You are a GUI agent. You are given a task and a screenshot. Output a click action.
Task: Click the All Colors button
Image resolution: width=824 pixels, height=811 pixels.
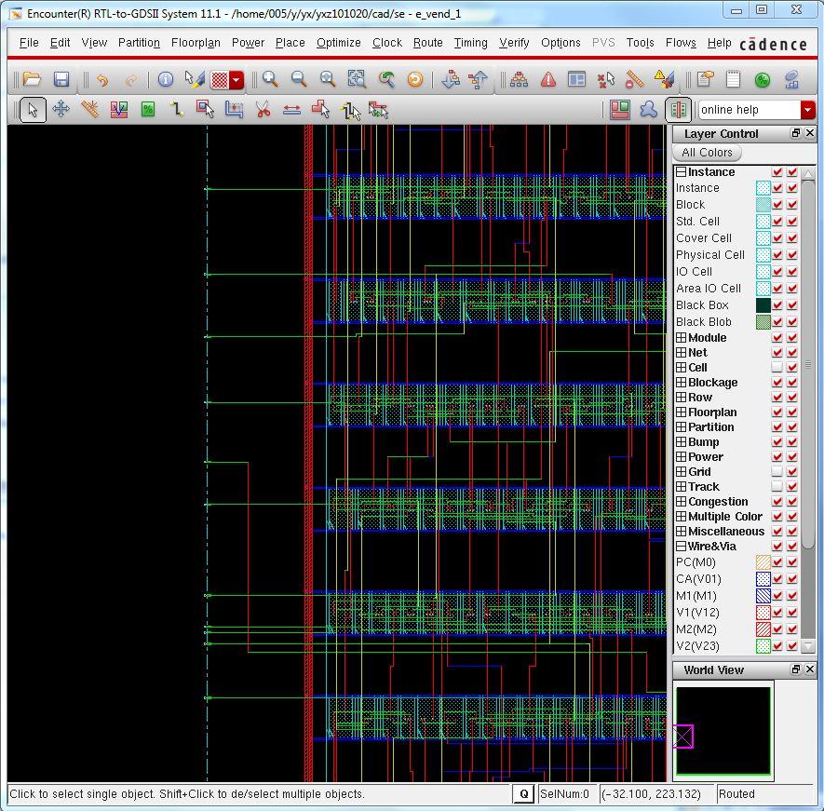pos(707,153)
